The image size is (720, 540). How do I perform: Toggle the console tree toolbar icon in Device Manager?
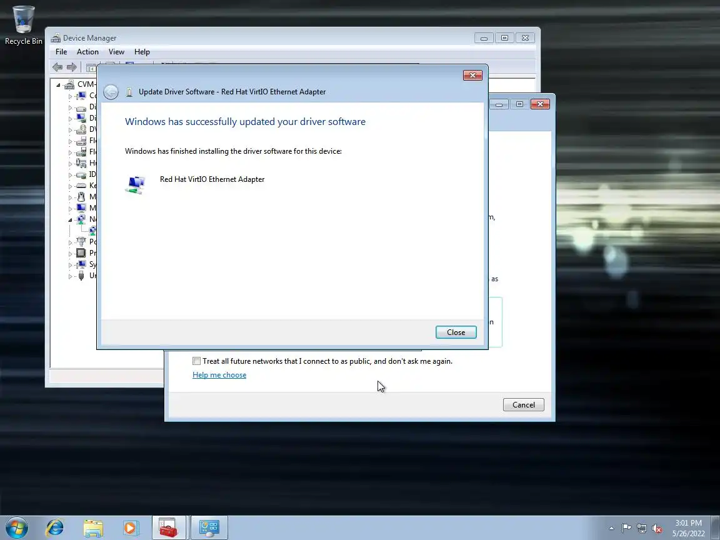click(91, 67)
